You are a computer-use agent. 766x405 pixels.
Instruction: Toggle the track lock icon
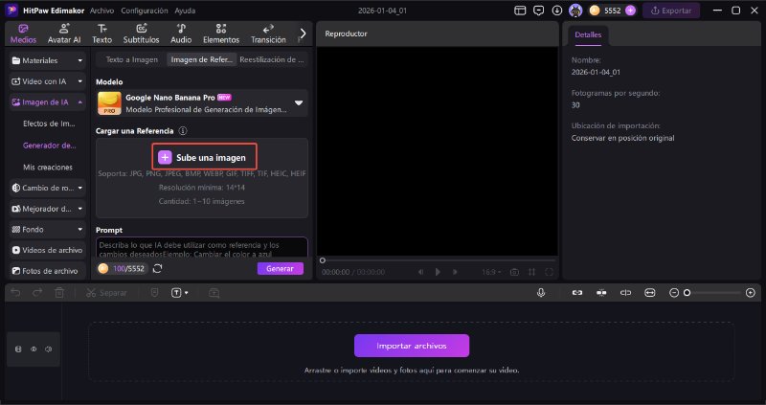(x=19, y=349)
